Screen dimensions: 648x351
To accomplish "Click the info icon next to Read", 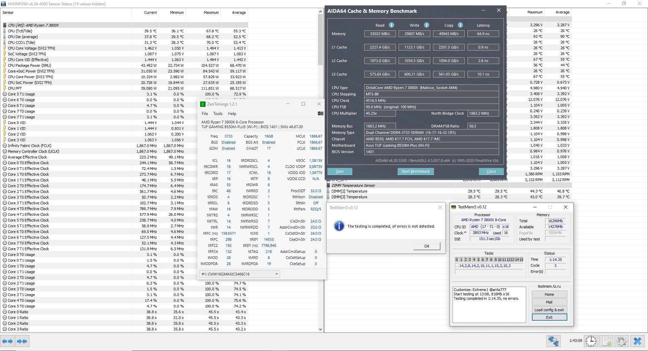I will point(391,25).
